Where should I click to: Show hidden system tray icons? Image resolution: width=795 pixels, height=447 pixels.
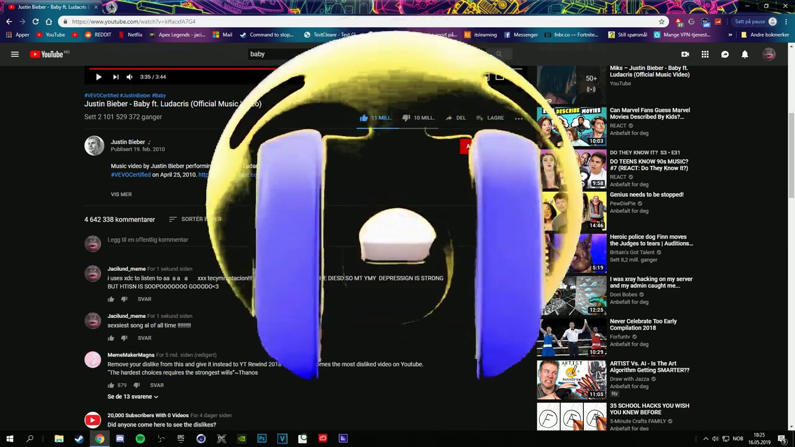point(706,439)
